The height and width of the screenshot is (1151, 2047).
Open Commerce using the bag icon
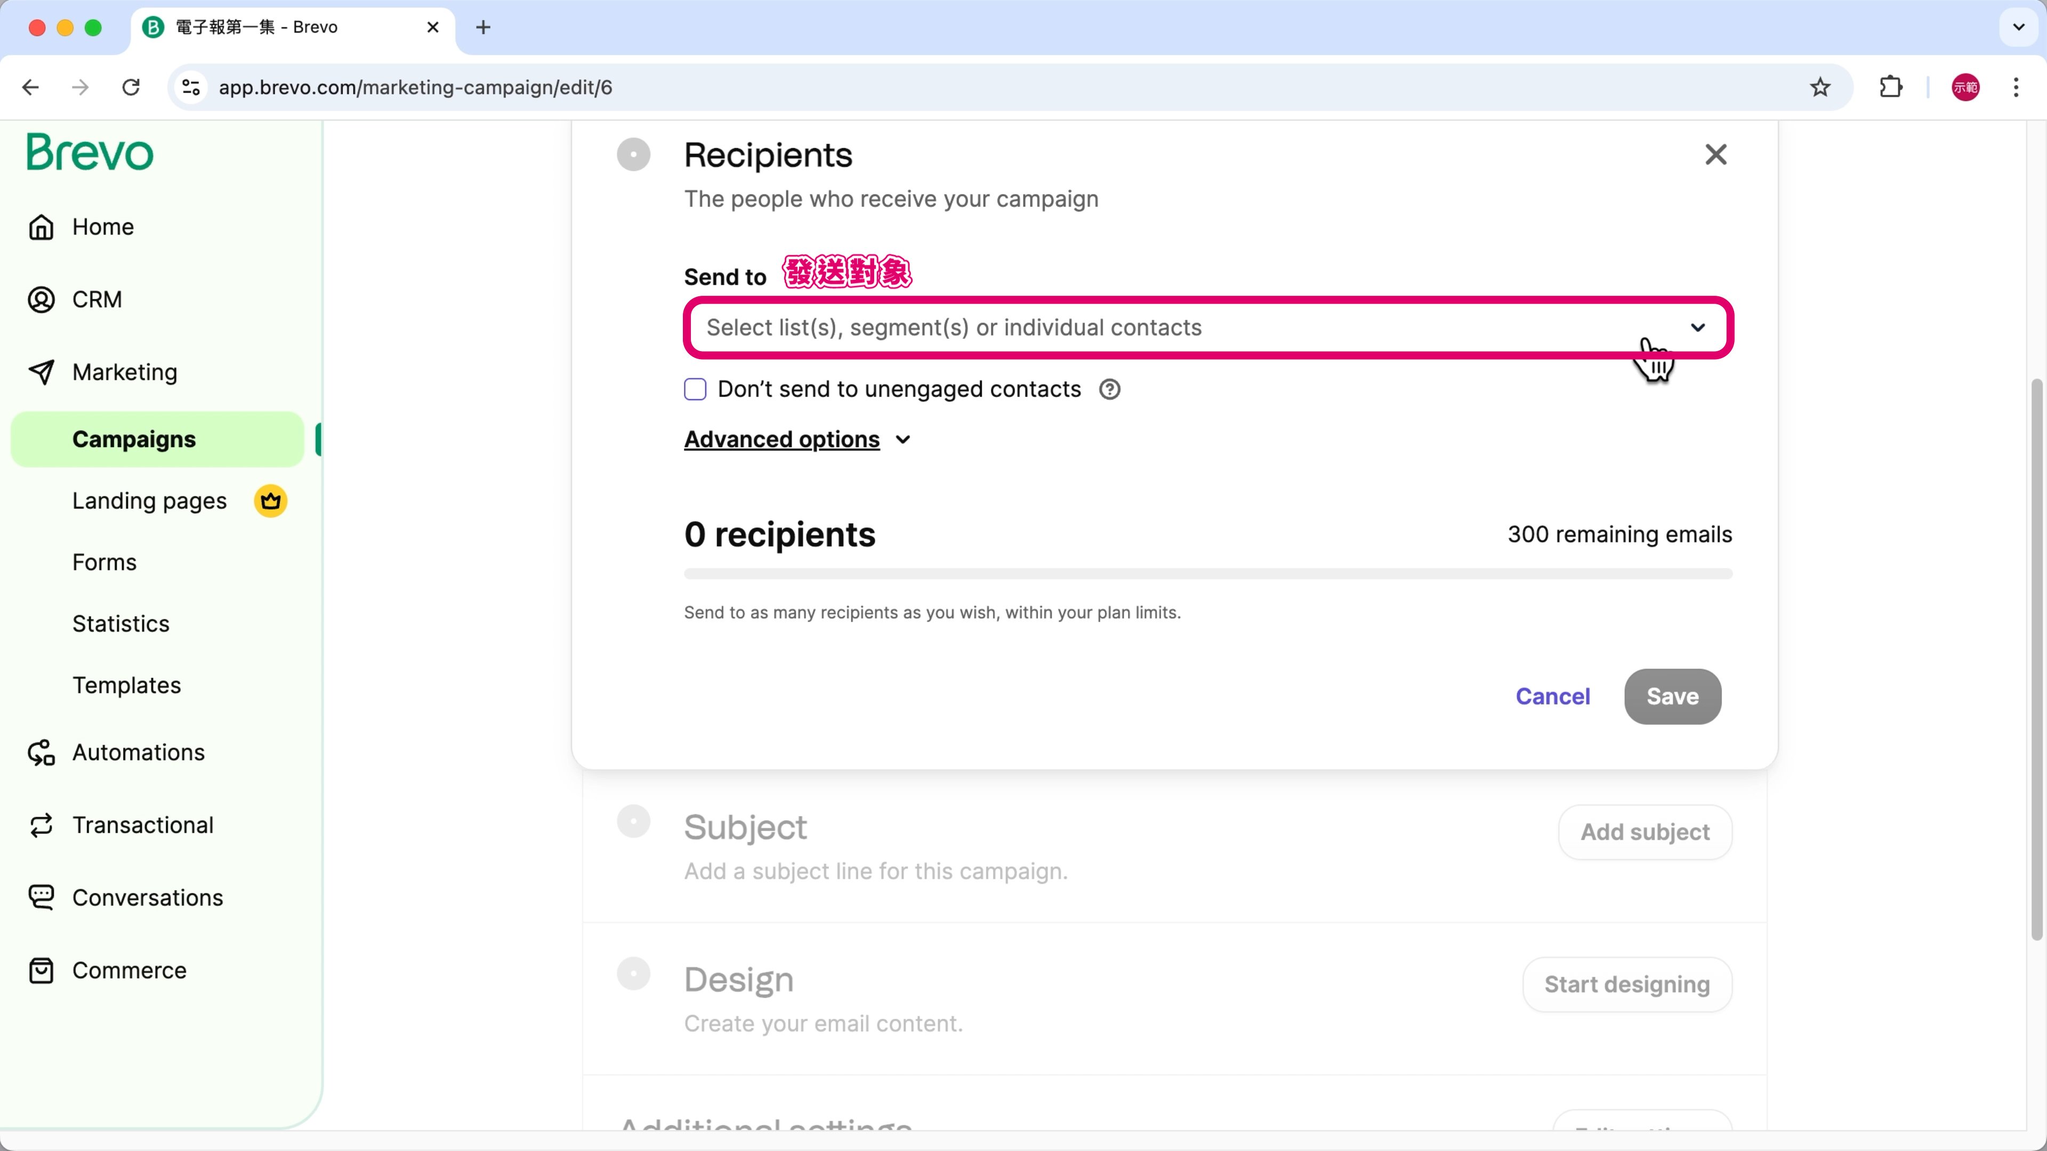coord(42,971)
